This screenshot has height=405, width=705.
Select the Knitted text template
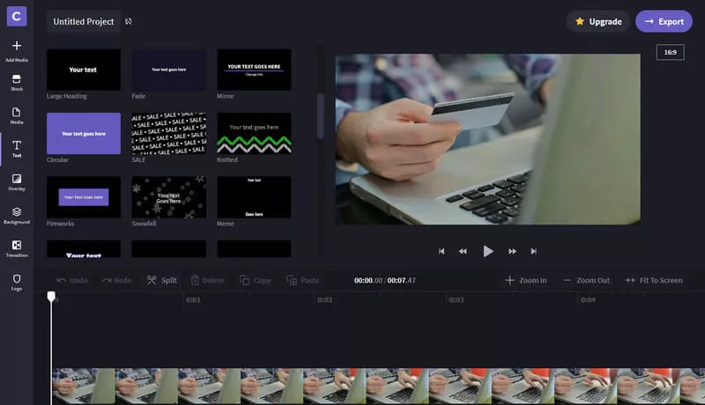pyautogui.click(x=254, y=133)
